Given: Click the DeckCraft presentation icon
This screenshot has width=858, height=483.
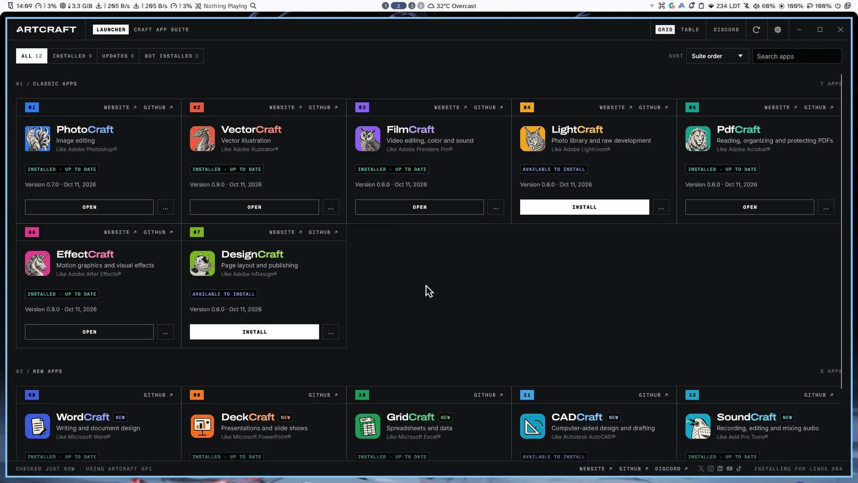Looking at the screenshot, I should pos(203,426).
